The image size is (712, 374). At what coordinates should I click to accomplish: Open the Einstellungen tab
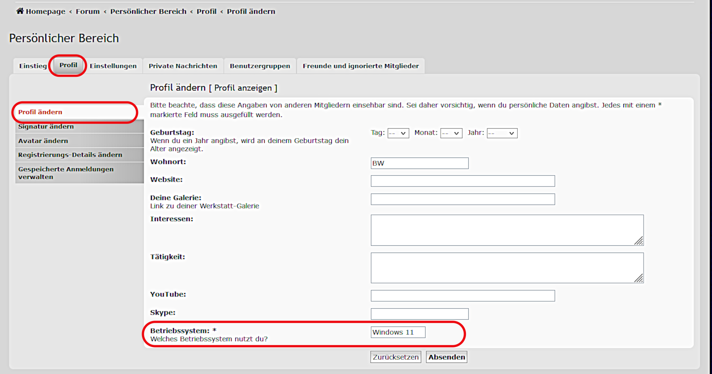point(113,66)
